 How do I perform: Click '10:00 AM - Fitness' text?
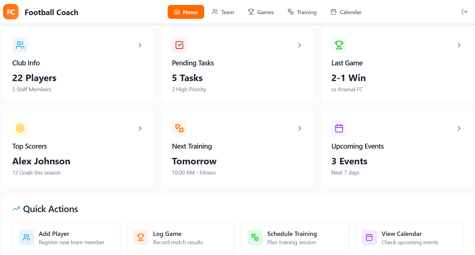194,173
